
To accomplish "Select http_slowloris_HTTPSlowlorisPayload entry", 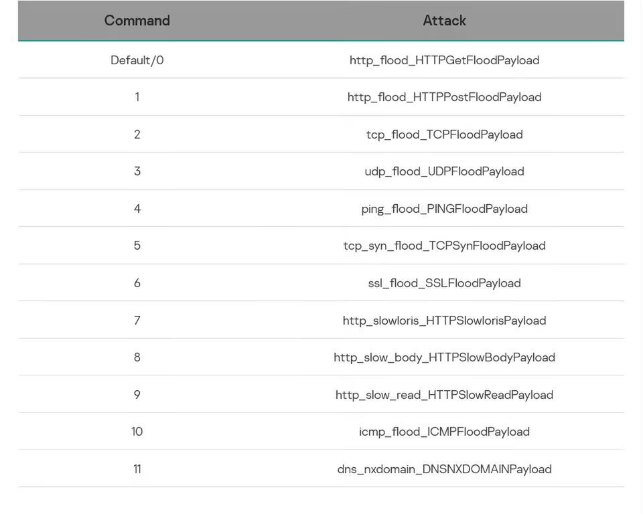I will pos(444,321).
